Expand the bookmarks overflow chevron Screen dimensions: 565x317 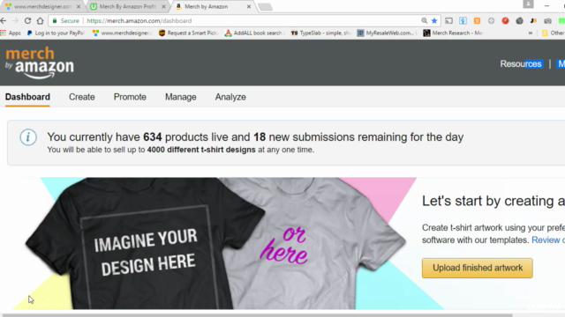pos(531,33)
